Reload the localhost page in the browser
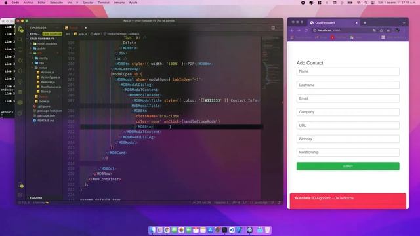The height and width of the screenshot is (236, 420). tap(306, 31)
